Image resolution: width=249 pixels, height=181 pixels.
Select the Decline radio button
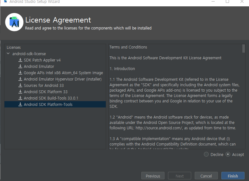click(206, 154)
